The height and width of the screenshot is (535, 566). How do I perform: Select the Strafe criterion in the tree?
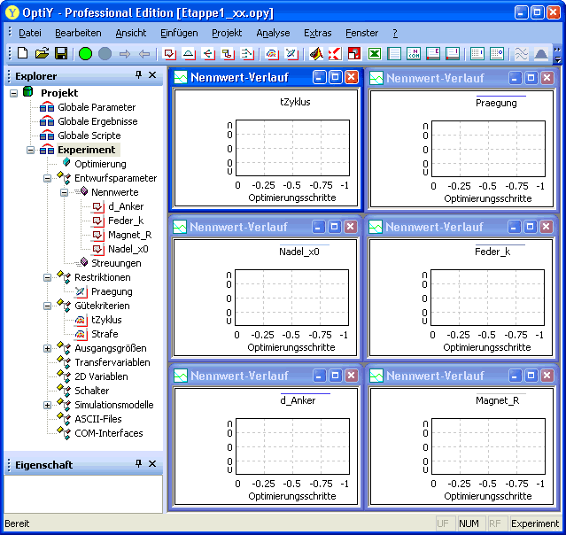point(105,334)
